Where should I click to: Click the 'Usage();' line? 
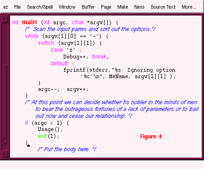pos(50,129)
